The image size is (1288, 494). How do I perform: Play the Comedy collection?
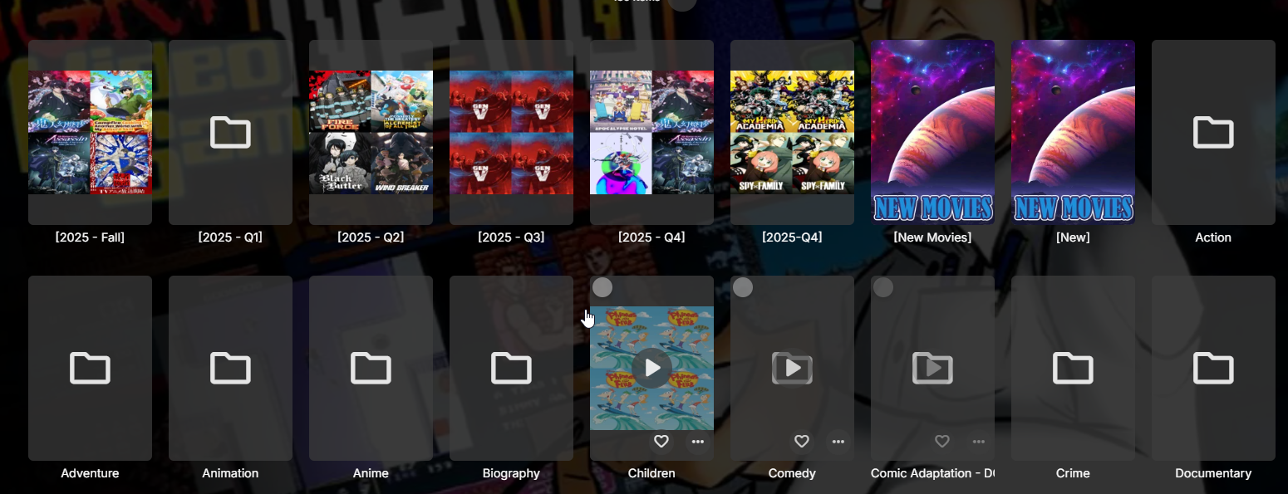coord(792,368)
